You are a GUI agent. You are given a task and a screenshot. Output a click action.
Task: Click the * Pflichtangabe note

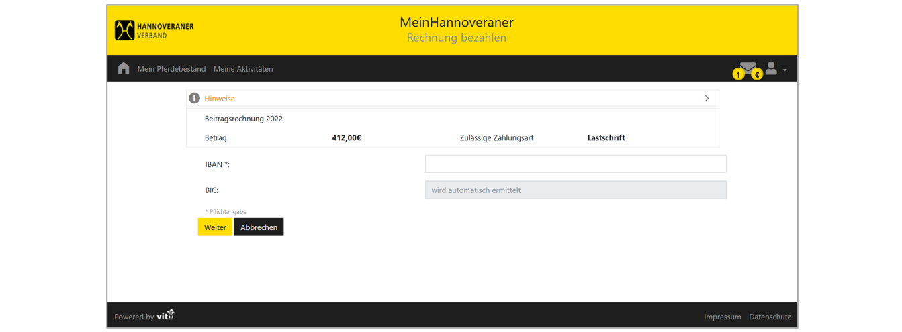[226, 212]
